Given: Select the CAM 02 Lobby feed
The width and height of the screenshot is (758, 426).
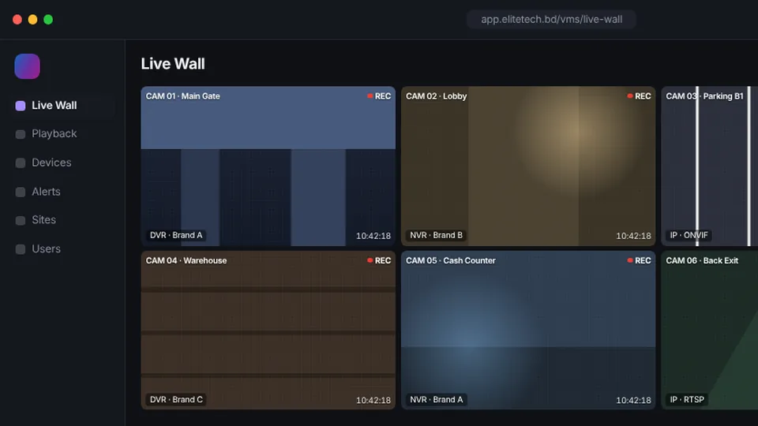Looking at the screenshot, I should pos(528,166).
